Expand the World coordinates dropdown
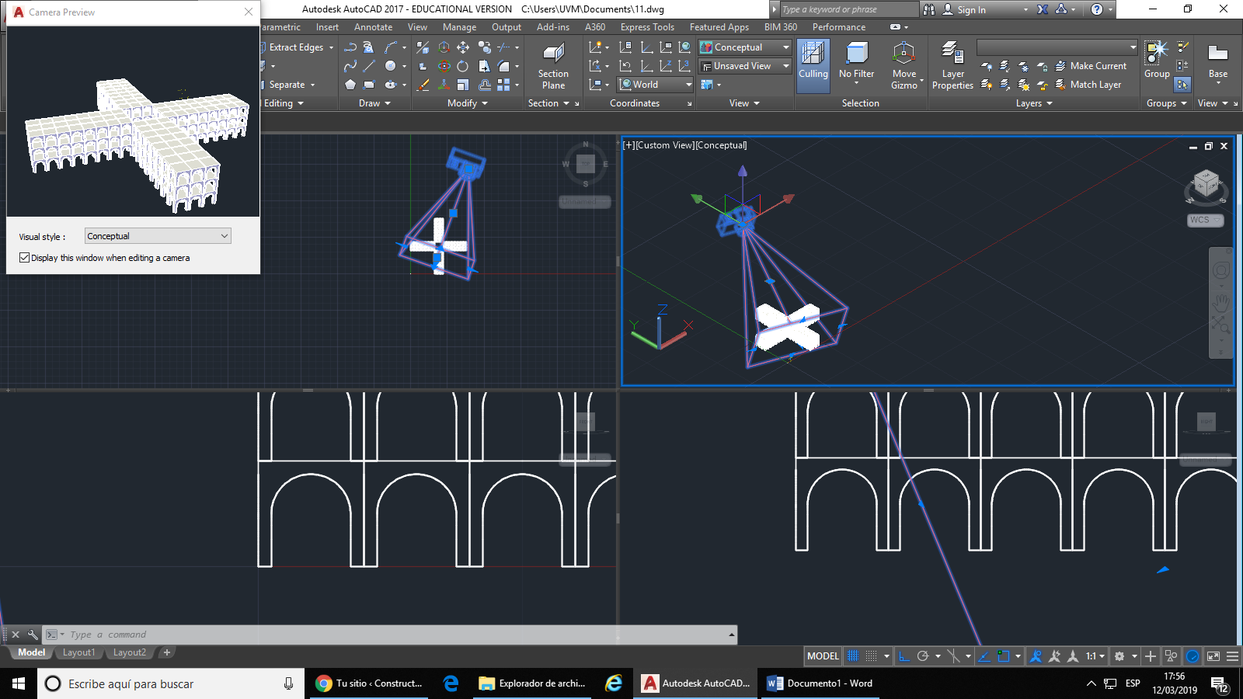This screenshot has height=699, width=1243. tap(688, 85)
